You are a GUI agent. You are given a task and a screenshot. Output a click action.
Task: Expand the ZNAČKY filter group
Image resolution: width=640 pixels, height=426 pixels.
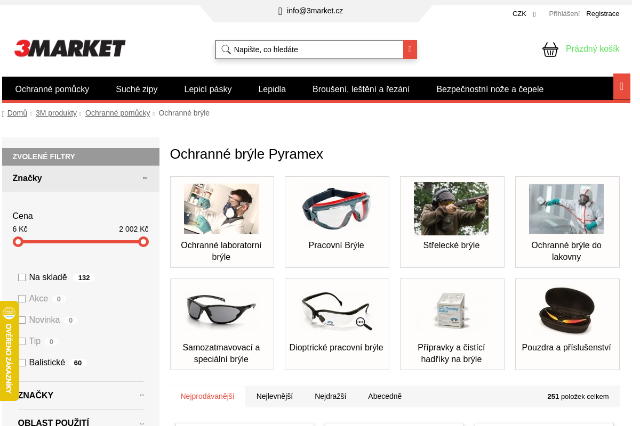pos(142,396)
